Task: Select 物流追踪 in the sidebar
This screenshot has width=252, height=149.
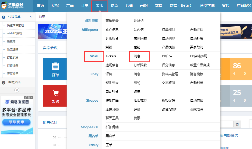Action: coord(13,49)
